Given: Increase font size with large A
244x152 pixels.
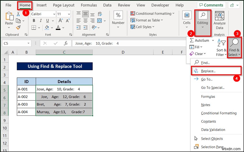Looking at the screenshot, I should (60, 20).
